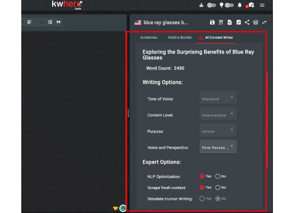Viewport: 298px width, 213px height.
Task: Click the edit note pencil icon
Action: 238,22
